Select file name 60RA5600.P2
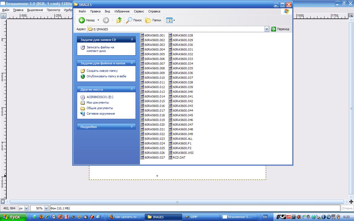Screen dimensions: 354x221 [182, 148]
